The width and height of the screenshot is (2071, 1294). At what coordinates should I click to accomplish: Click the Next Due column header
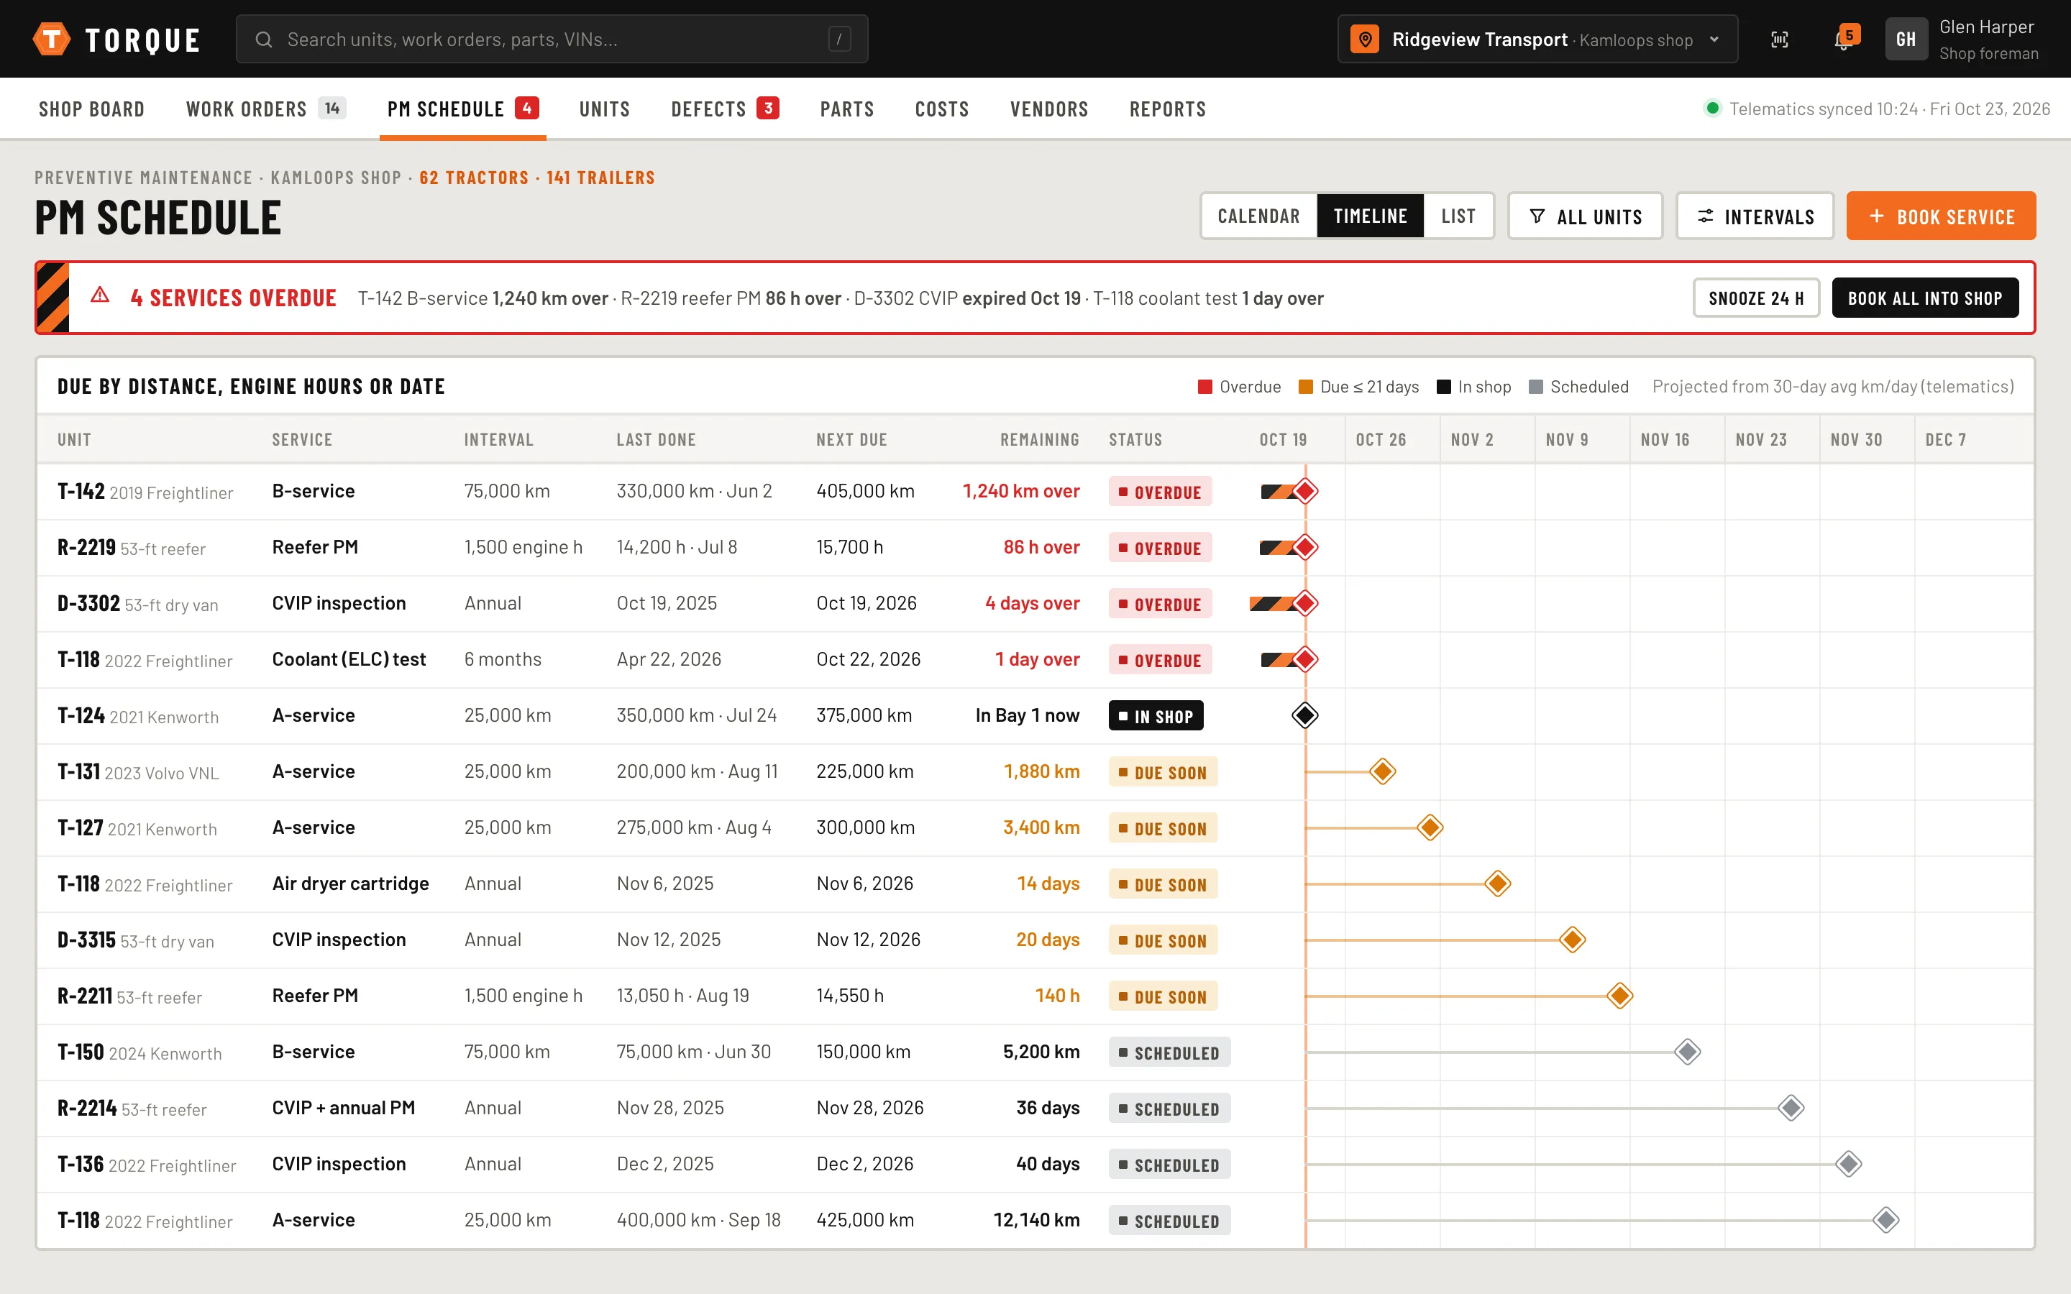click(x=851, y=440)
